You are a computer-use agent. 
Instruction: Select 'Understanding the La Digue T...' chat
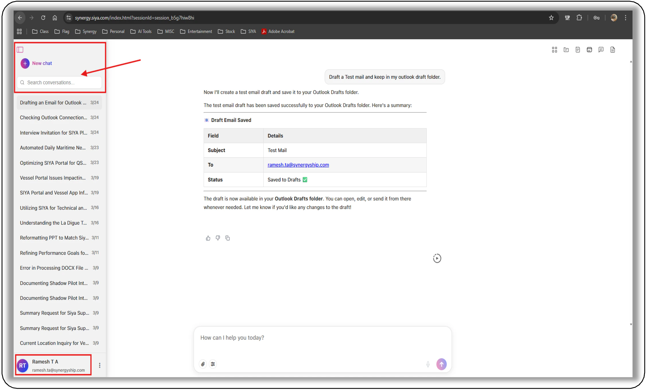(59, 223)
